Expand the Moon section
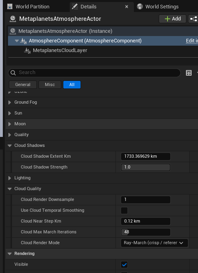This screenshot has width=198, height=273. (10, 124)
